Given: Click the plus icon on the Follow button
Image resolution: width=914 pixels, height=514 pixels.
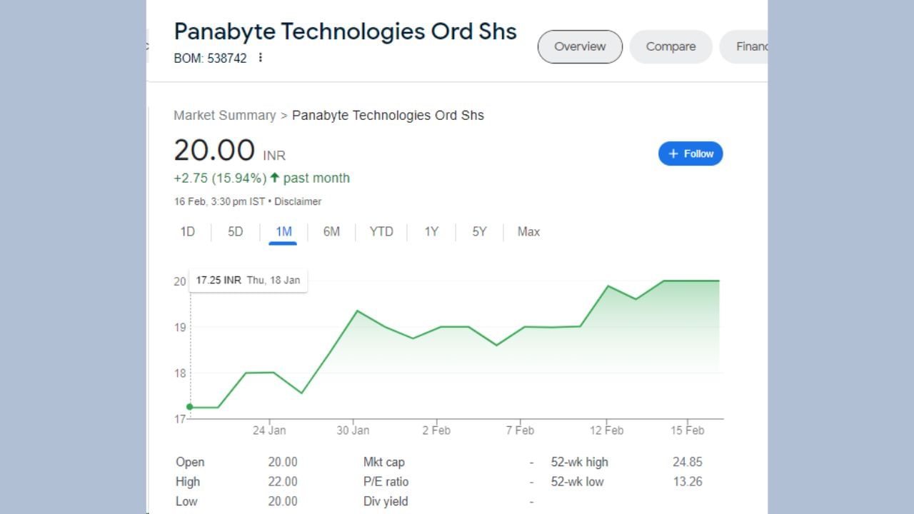Looking at the screenshot, I should tap(673, 153).
